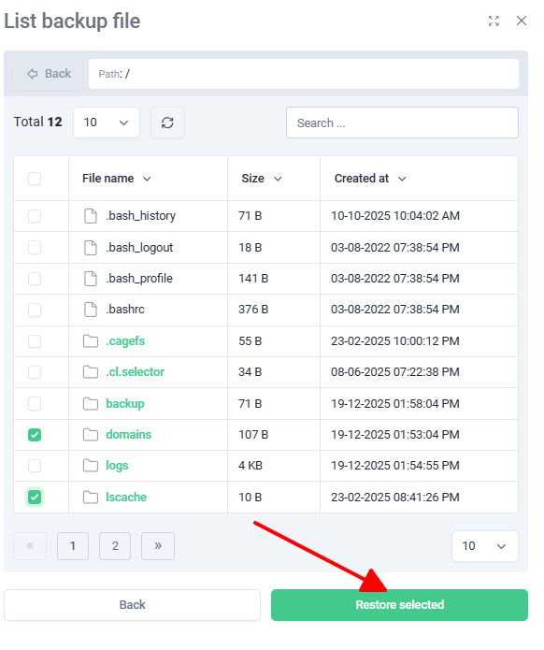Uncheck the lscache folder checkbox
Viewport: 544px width, 650px height.
[x=35, y=498]
